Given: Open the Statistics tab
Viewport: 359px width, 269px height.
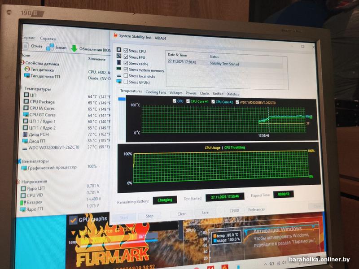Looking at the screenshot, I should 232,94.
